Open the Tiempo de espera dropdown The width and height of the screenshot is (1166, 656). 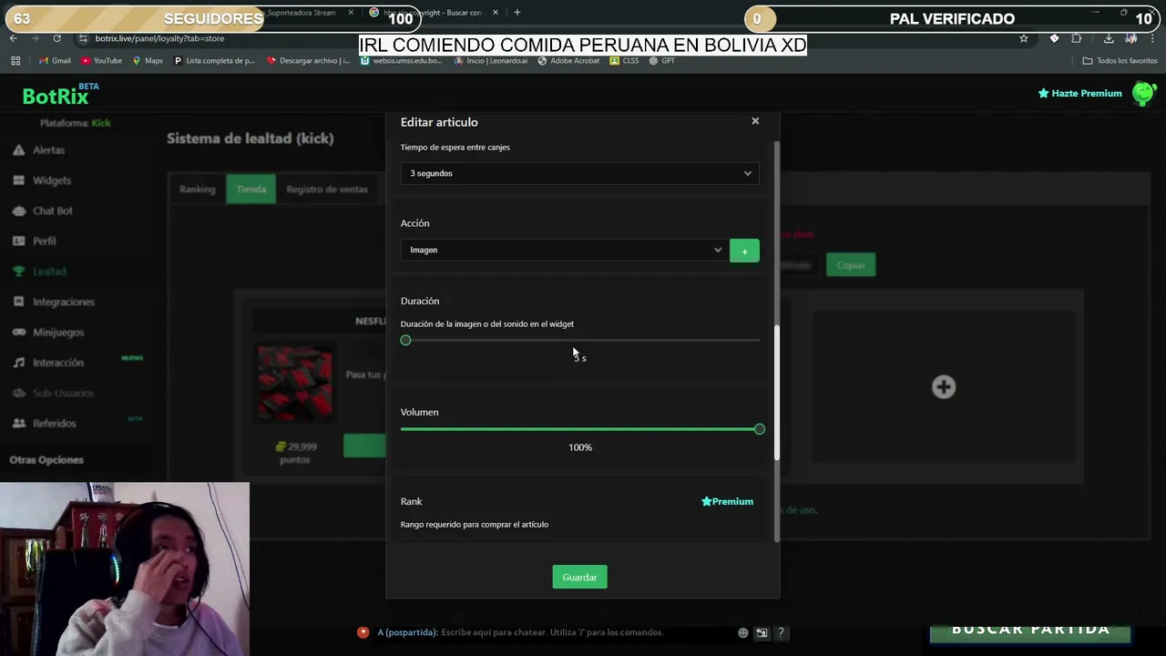pos(579,173)
